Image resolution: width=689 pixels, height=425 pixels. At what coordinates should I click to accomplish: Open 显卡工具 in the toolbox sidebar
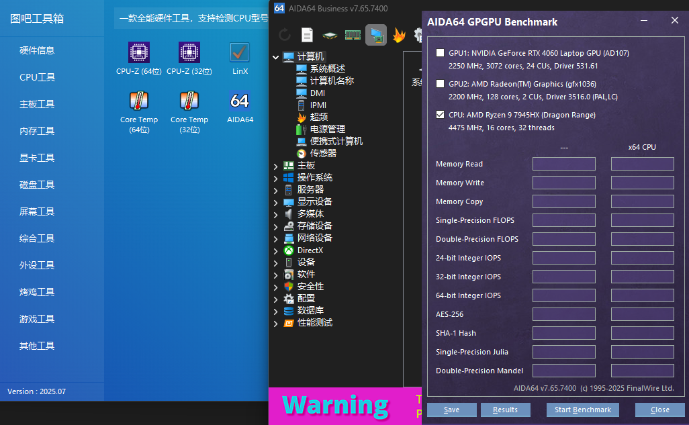[x=37, y=158]
